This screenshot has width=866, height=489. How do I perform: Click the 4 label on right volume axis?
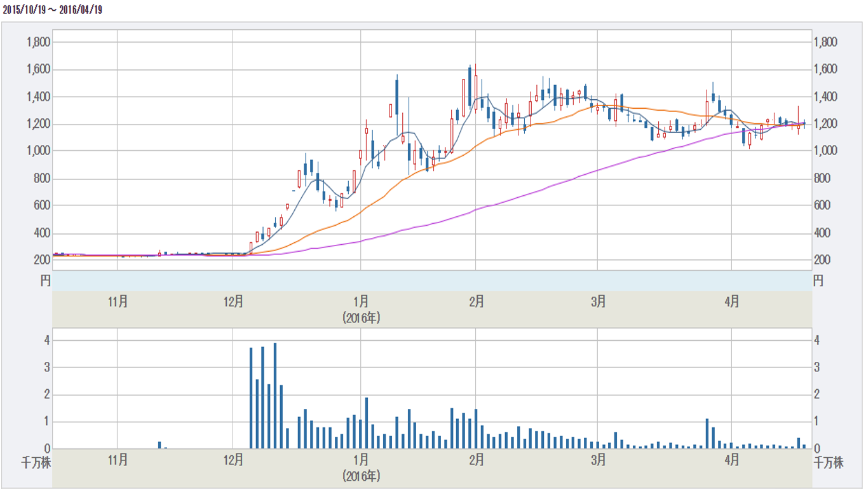pyautogui.click(x=818, y=340)
